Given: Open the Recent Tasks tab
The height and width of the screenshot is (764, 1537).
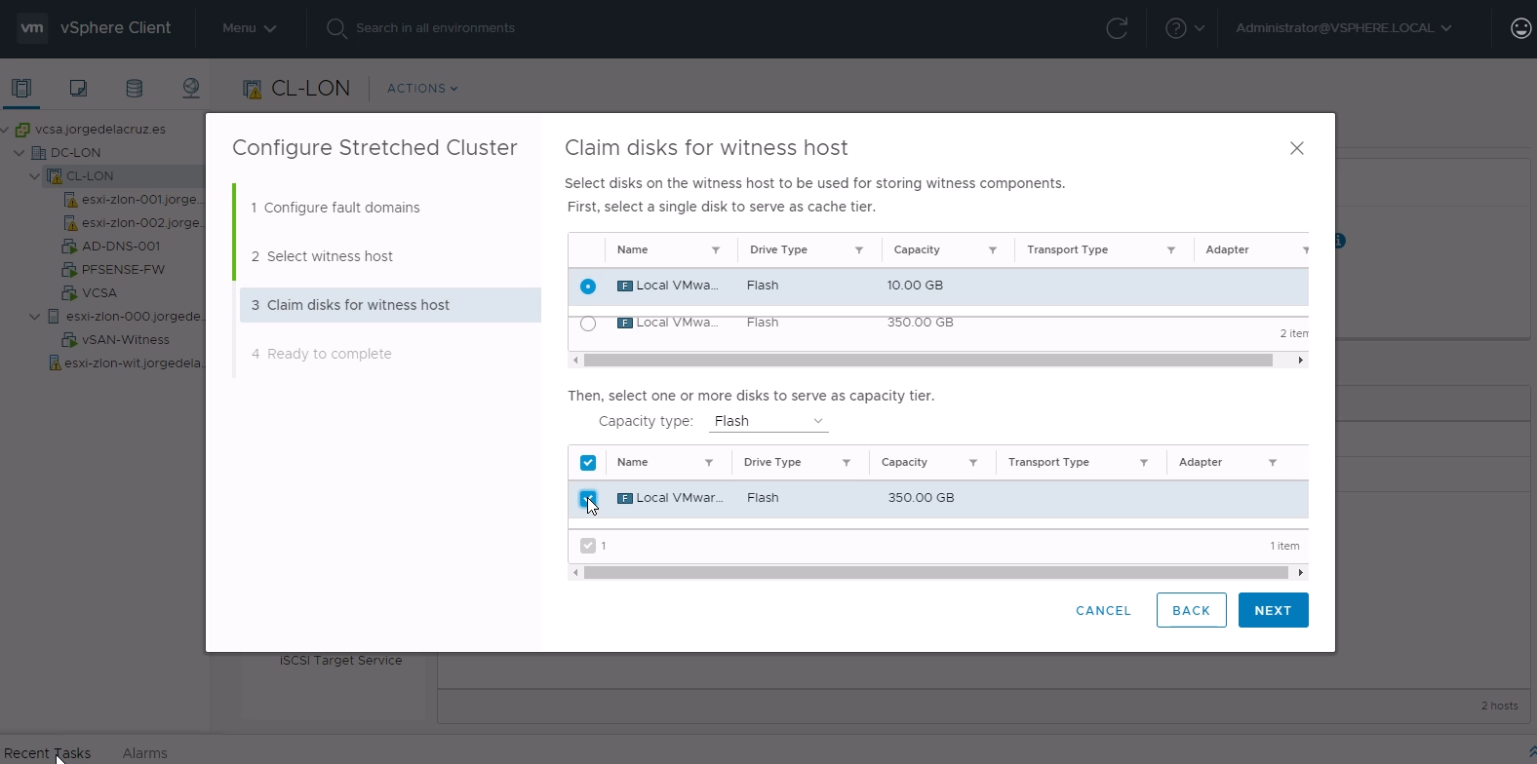Looking at the screenshot, I should [48, 753].
